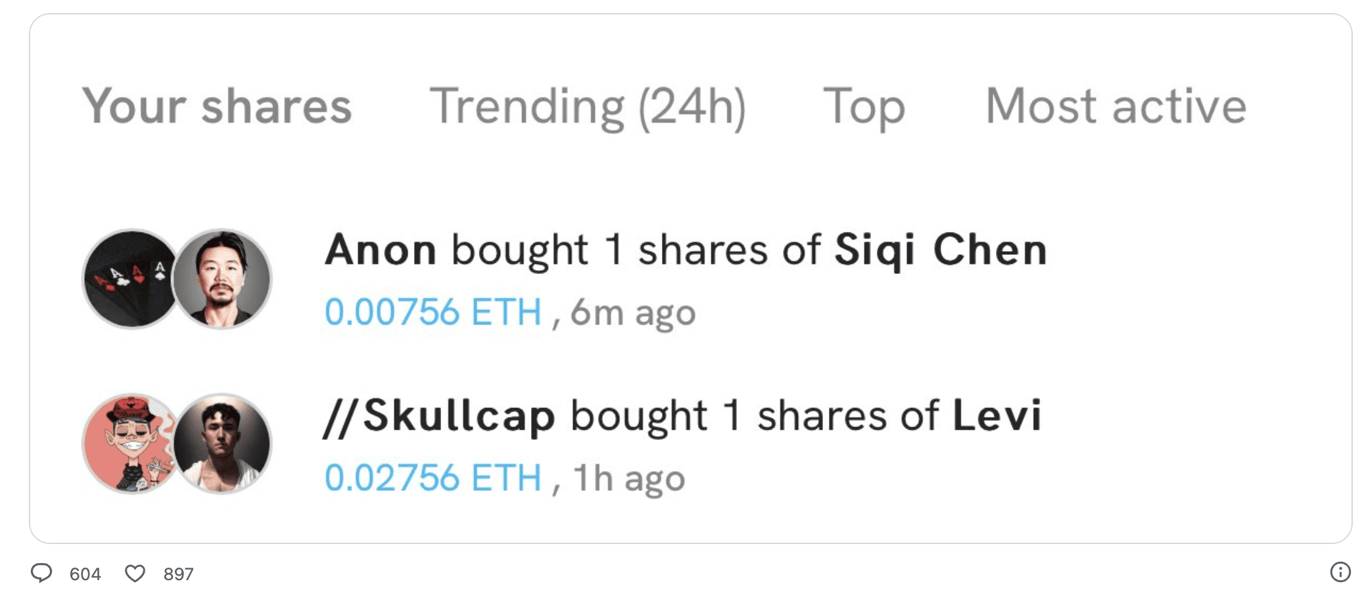The height and width of the screenshot is (590, 1362).
Task: Open the reply comment bubble icon
Action: (x=41, y=573)
